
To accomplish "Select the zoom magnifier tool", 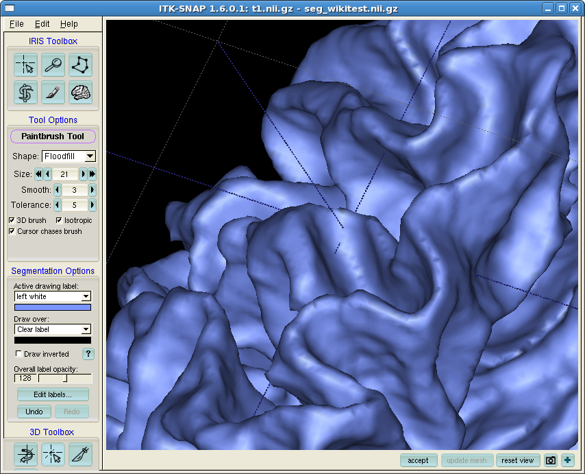I will (x=53, y=64).
